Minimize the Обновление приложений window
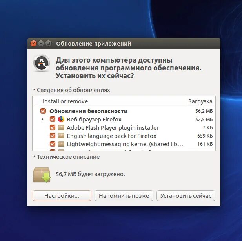 (x=41, y=44)
